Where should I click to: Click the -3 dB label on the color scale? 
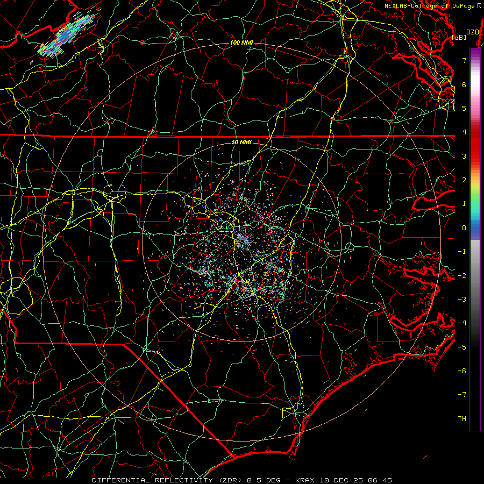click(x=462, y=300)
